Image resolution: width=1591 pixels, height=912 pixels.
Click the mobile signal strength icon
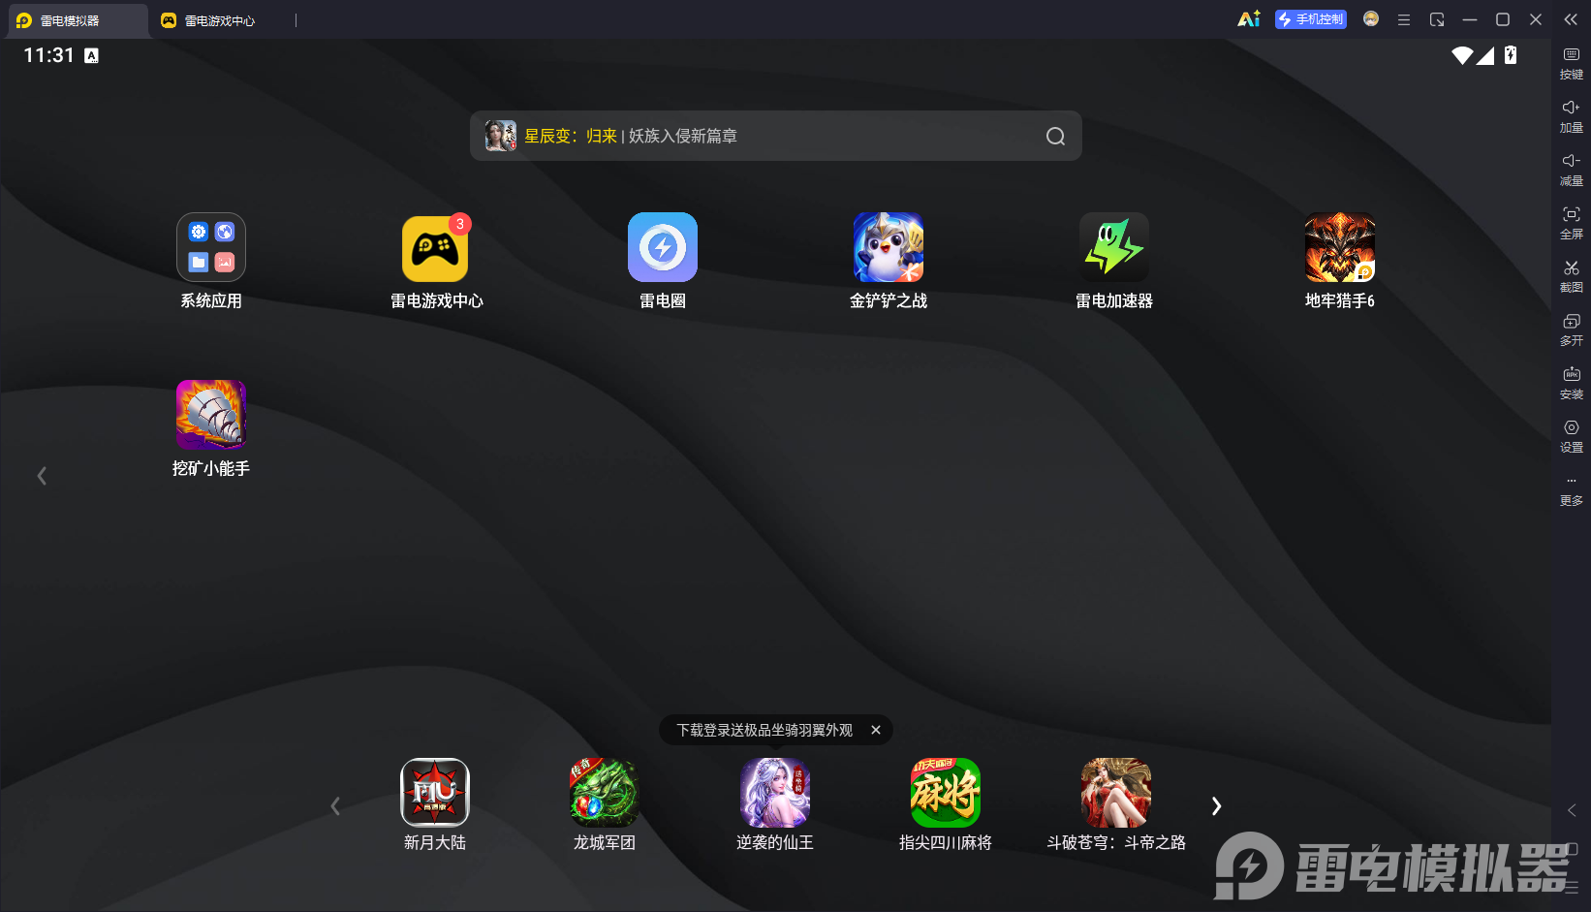pyautogui.click(x=1485, y=55)
